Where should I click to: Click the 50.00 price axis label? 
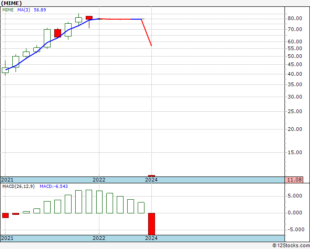tap(295, 56)
